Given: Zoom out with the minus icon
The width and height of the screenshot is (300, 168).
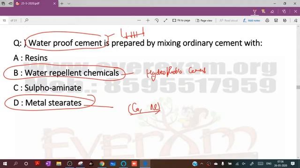Looking at the screenshot, I should pyautogui.click(x=139, y=21).
